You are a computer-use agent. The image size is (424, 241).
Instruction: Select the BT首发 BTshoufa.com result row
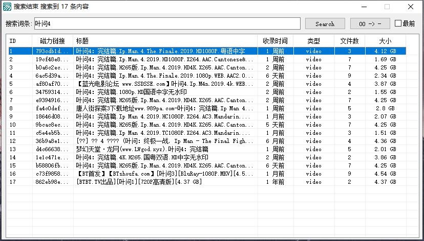coord(164,174)
